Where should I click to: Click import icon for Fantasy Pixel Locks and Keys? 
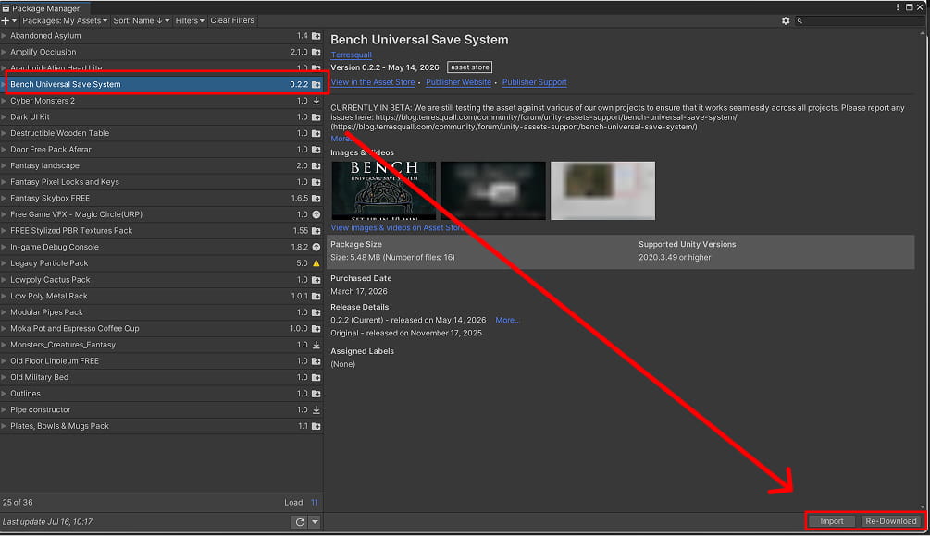pos(316,182)
